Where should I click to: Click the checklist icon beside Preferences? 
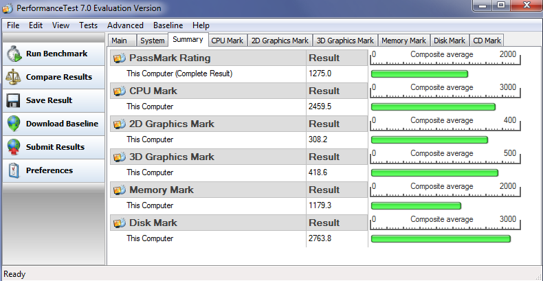pos(13,170)
